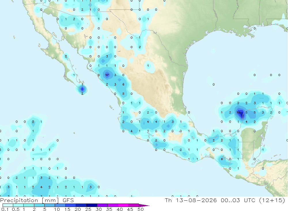The image size is (288, 211).
Task: Pick the 20 to 25 mm dark blue swatch
Action: click(x=81, y=205)
